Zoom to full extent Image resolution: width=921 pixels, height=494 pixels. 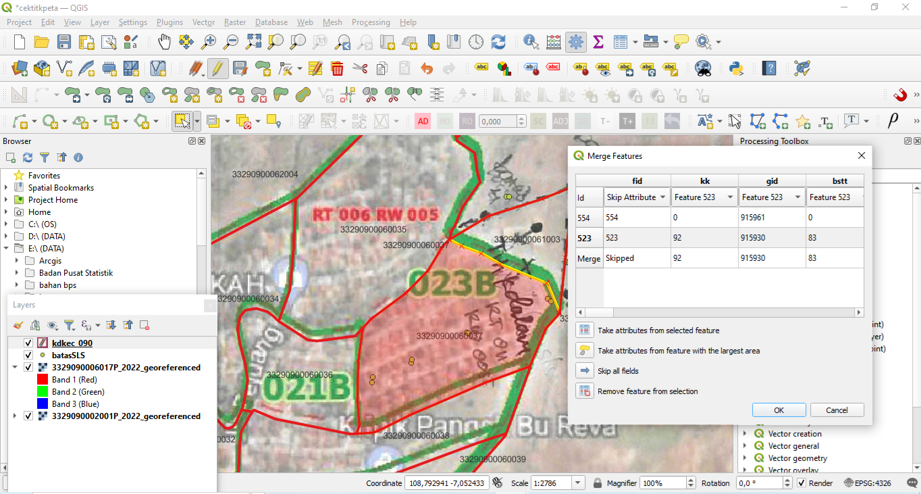click(253, 42)
